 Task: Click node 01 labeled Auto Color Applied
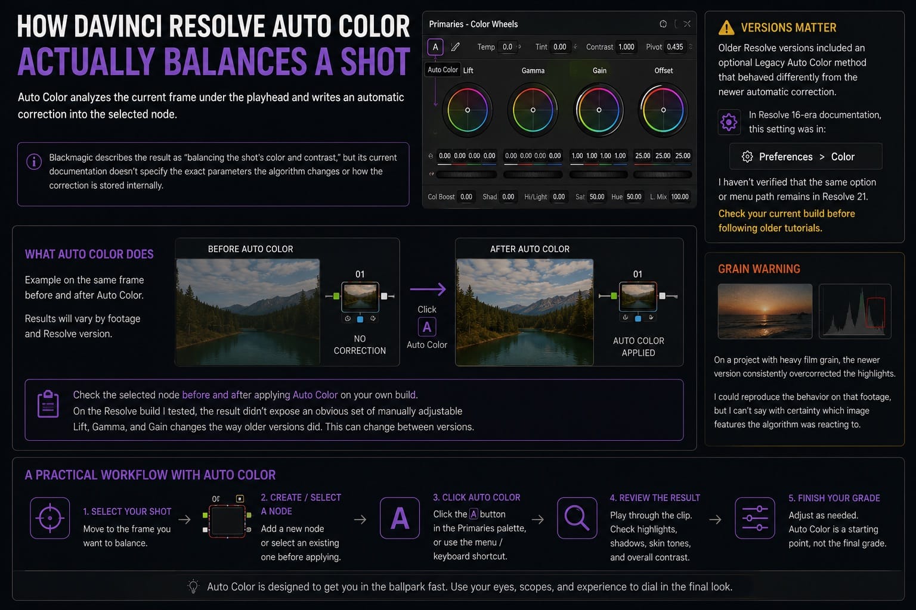point(638,297)
